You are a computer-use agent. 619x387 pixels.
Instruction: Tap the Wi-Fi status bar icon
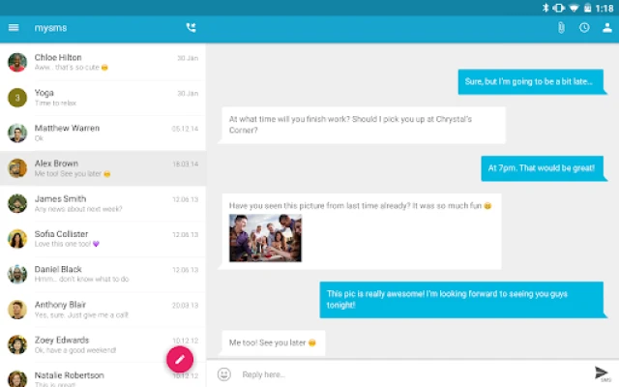coord(574,8)
